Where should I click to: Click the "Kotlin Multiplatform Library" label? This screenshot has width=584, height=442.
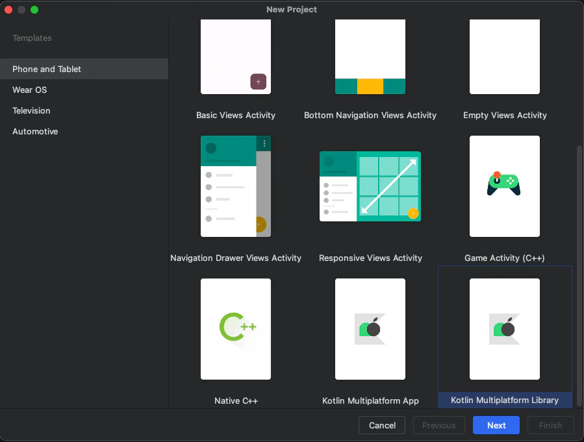505,400
